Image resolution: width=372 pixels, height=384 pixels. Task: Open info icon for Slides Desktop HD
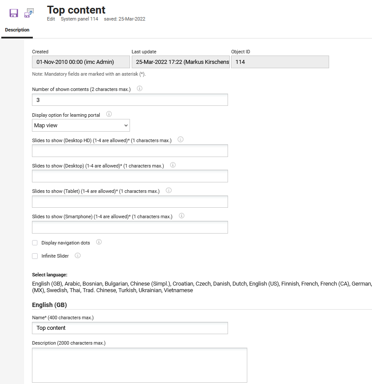click(x=180, y=140)
